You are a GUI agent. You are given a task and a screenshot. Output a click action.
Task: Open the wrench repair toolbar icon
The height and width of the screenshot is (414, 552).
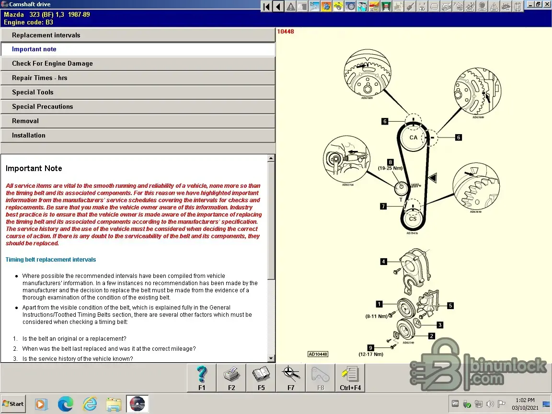(314, 6)
